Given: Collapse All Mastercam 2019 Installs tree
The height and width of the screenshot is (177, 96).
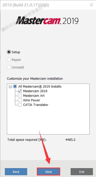Looking at the screenshot, I should click(x=10, y=87).
